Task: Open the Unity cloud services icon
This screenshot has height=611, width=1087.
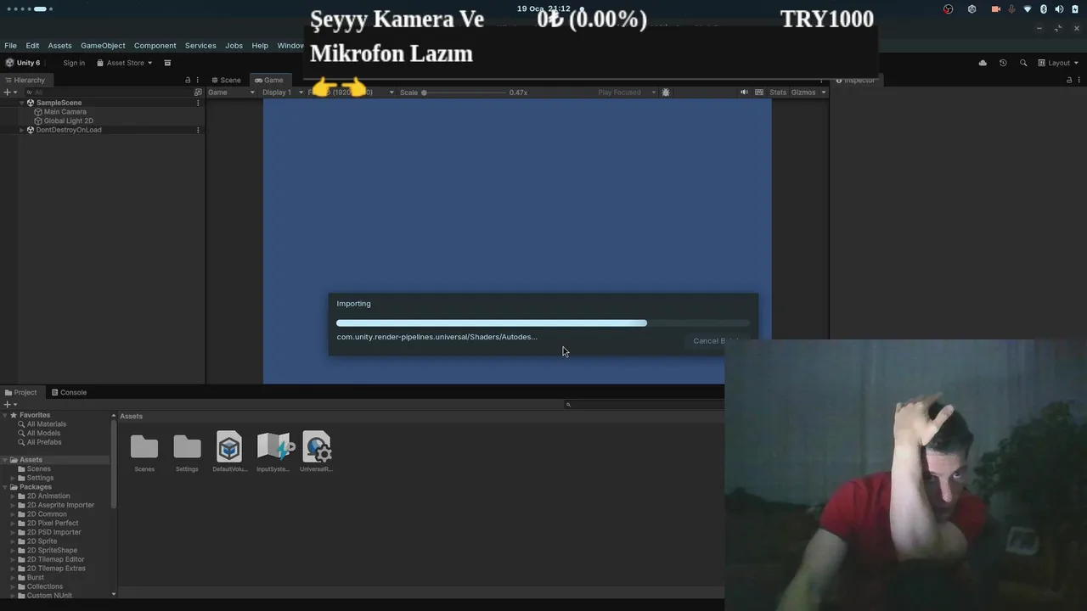Action: coord(983,63)
